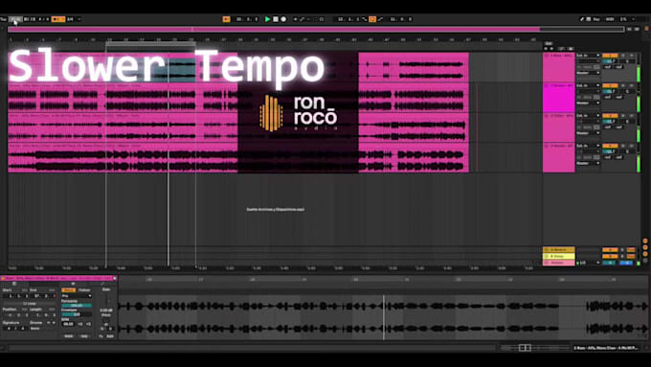Toggle the Automation Arm icon

pyautogui.click(x=303, y=19)
